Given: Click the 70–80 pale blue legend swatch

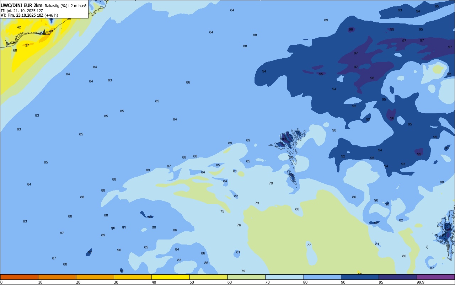Looking at the screenshot, I should coord(284,277).
